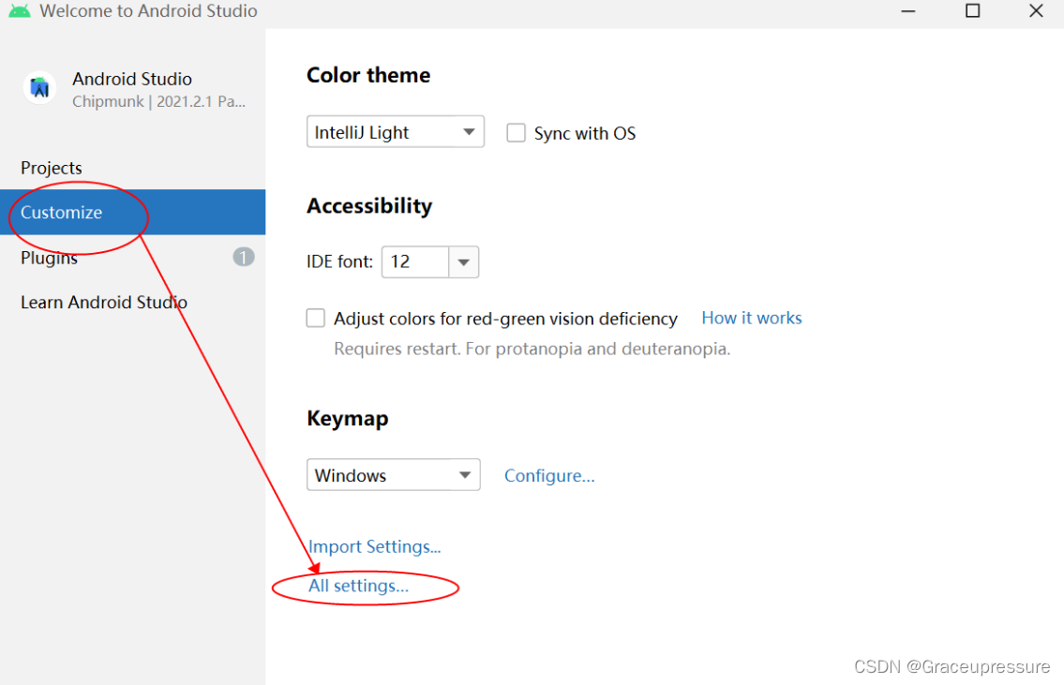Click the Configure... keymap link
The width and height of the screenshot is (1064, 685).
[x=549, y=475]
